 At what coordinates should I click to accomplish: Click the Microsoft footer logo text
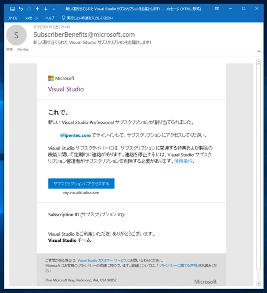205,281
